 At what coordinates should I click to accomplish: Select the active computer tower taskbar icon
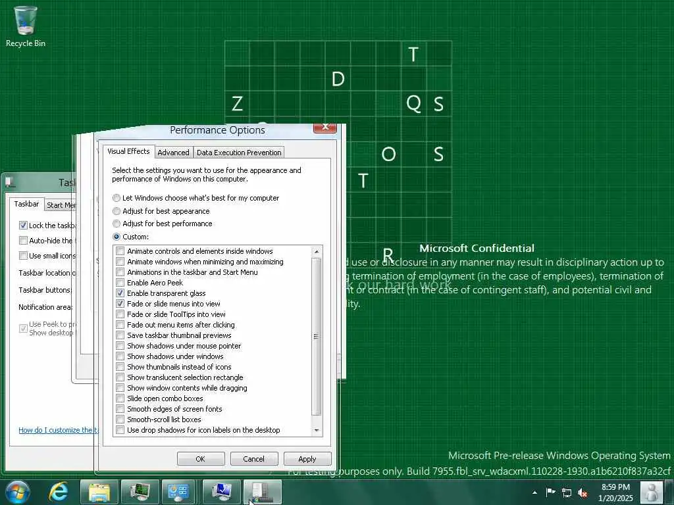pyautogui.click(x=263, y=492)
